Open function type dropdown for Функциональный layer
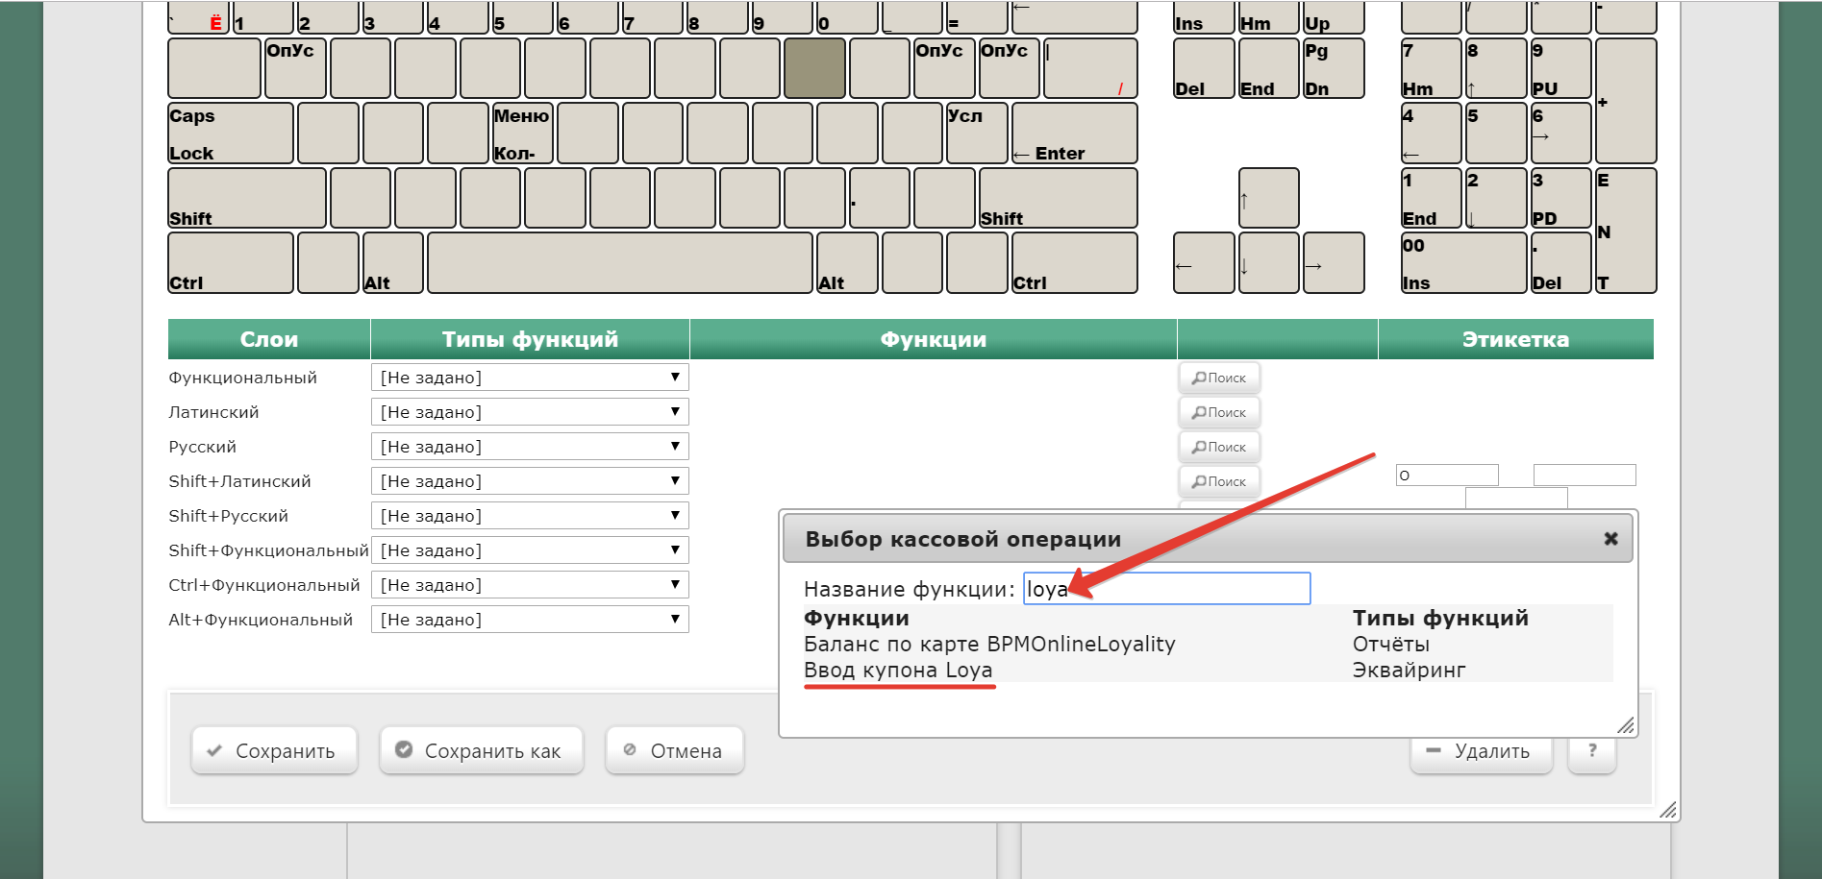 coord(530,378)
